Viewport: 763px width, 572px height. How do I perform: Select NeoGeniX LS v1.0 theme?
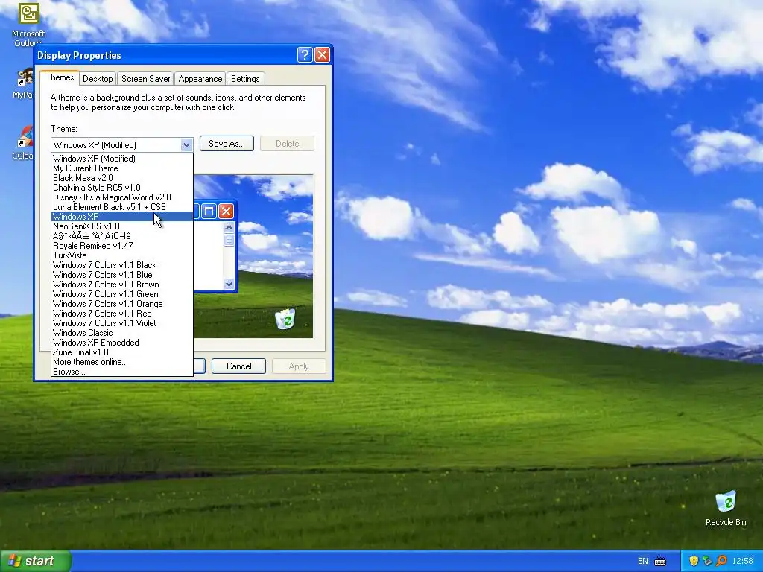[121, 226]
